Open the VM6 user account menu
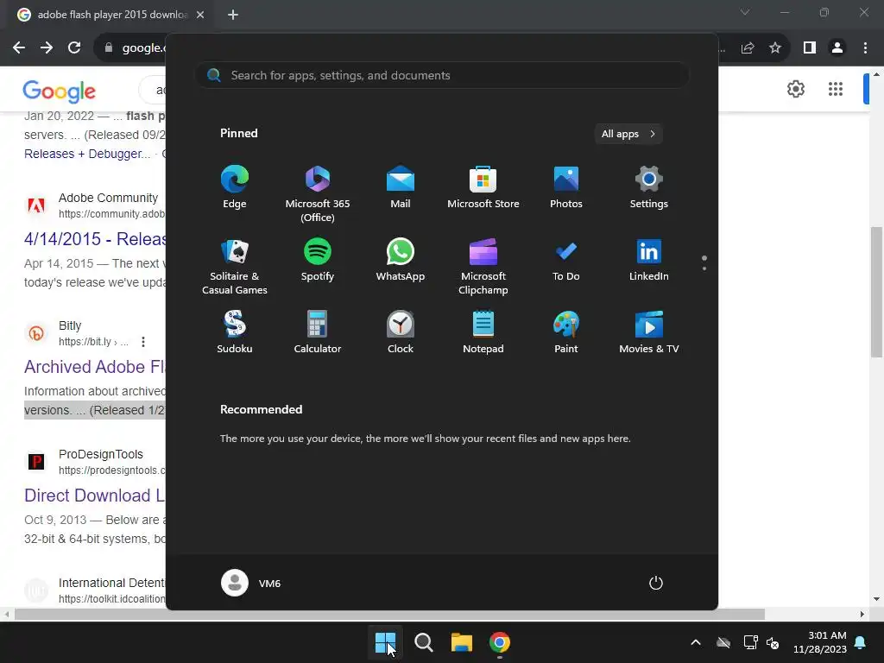The width and height of the screenshot is (884, 663). click(251, 583)
